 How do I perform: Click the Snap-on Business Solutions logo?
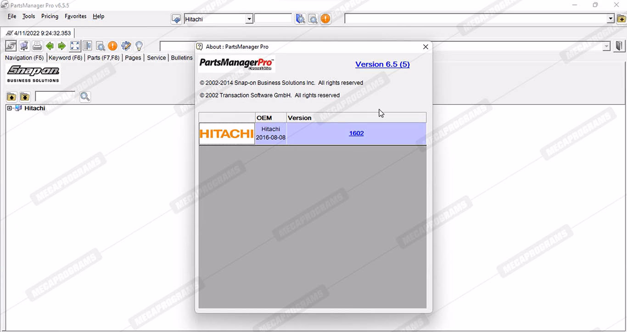(x=33, y=74)
